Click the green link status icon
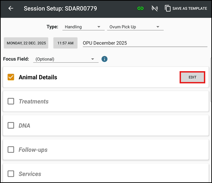Viewport: 212px width, 183px height. pos(140,8)
